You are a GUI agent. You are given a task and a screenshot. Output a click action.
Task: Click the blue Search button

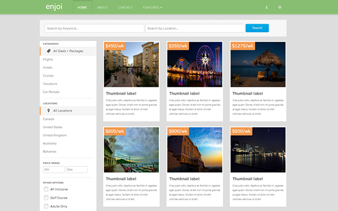coord(257,28)
